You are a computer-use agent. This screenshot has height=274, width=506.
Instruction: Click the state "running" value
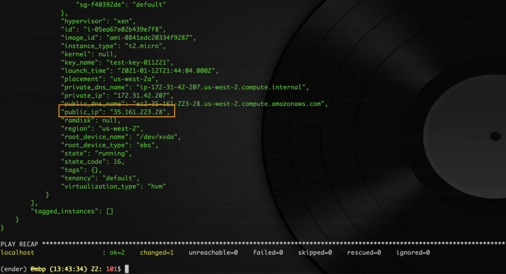[108, 154]
